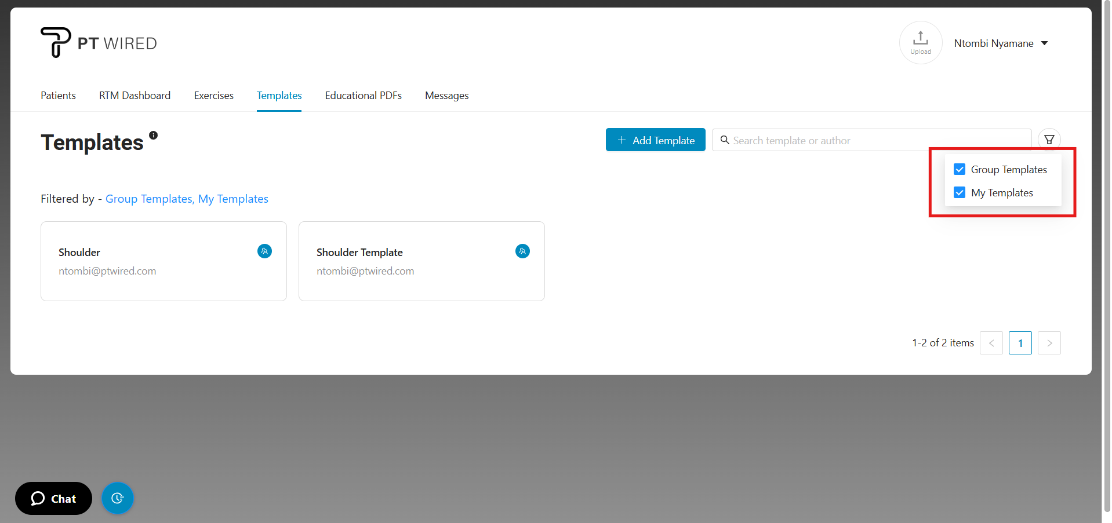
Task: Click the Add Template button
Action: pyautogui.click(x=655, y=140)
